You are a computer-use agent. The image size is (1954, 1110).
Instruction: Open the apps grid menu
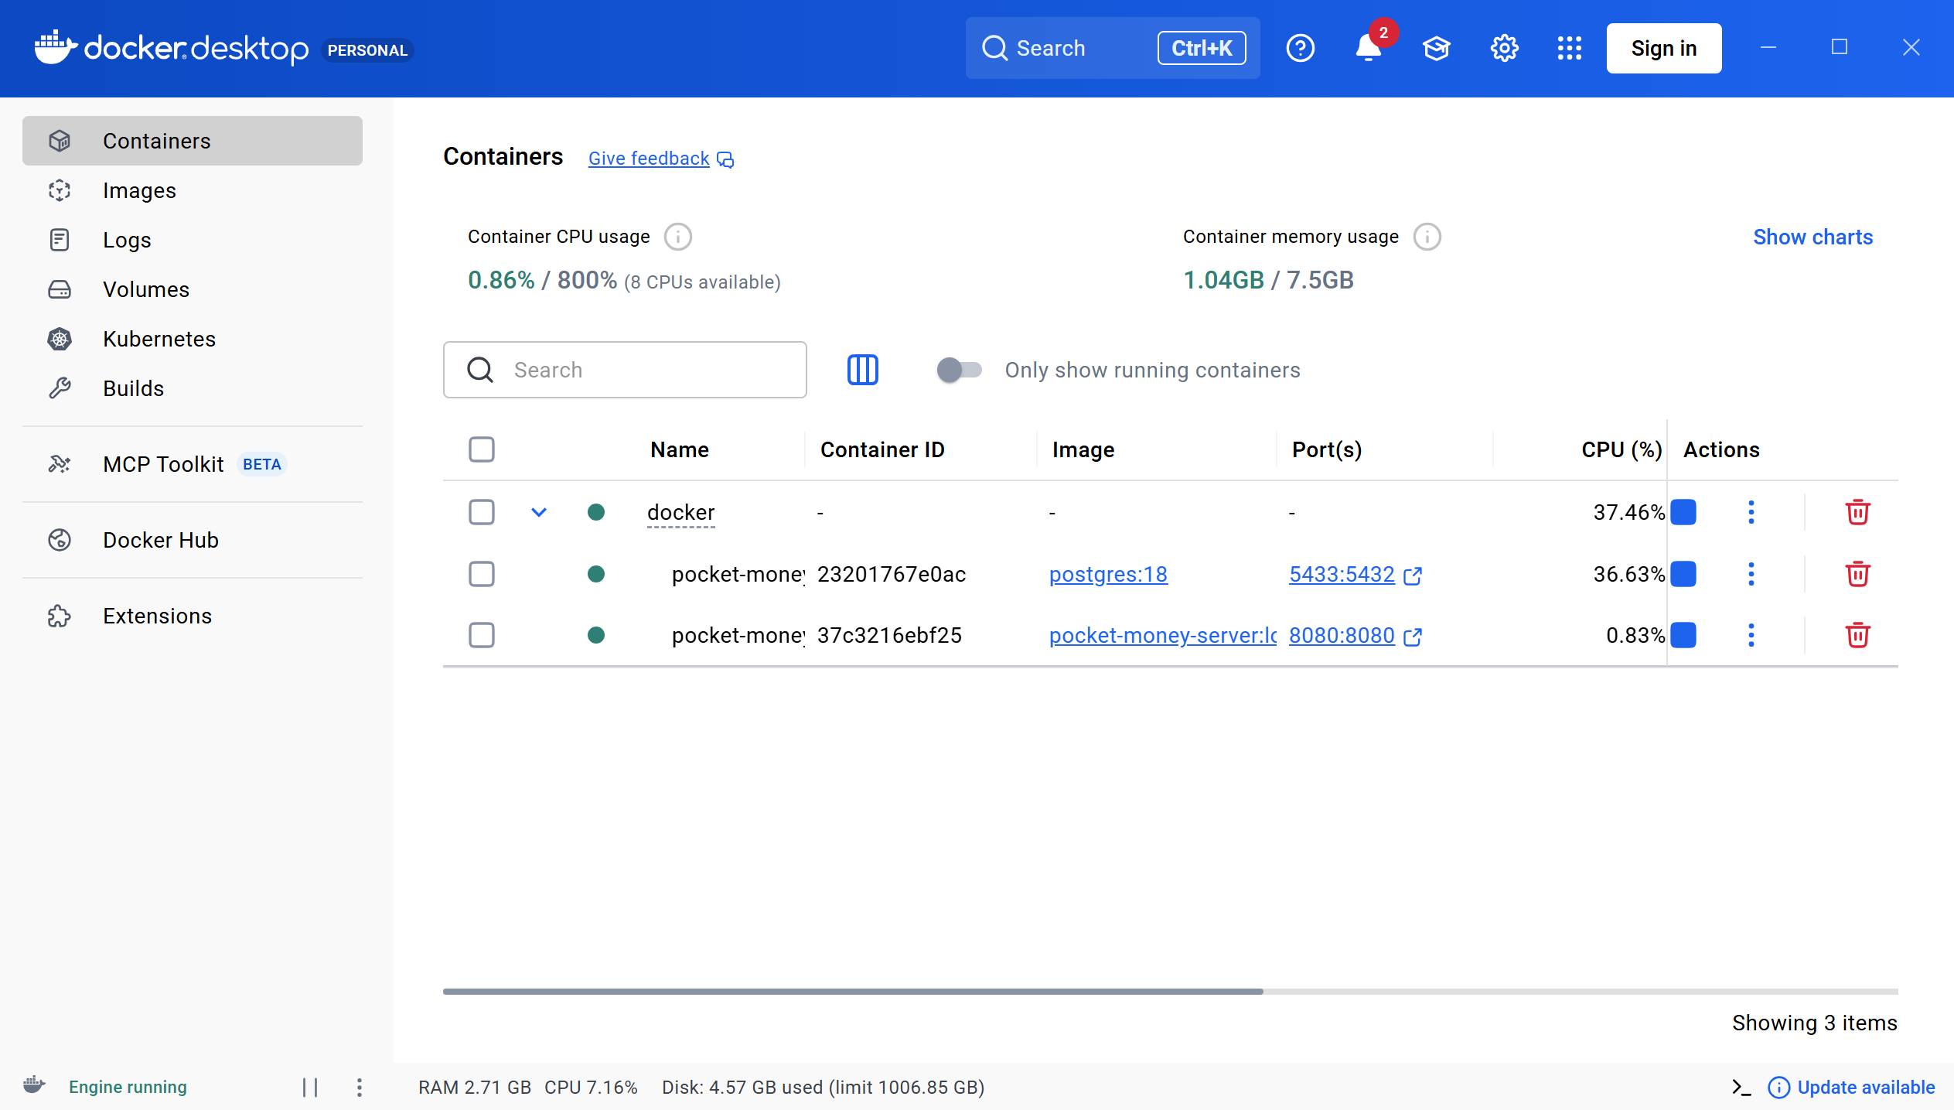(x=1569, y=48)
